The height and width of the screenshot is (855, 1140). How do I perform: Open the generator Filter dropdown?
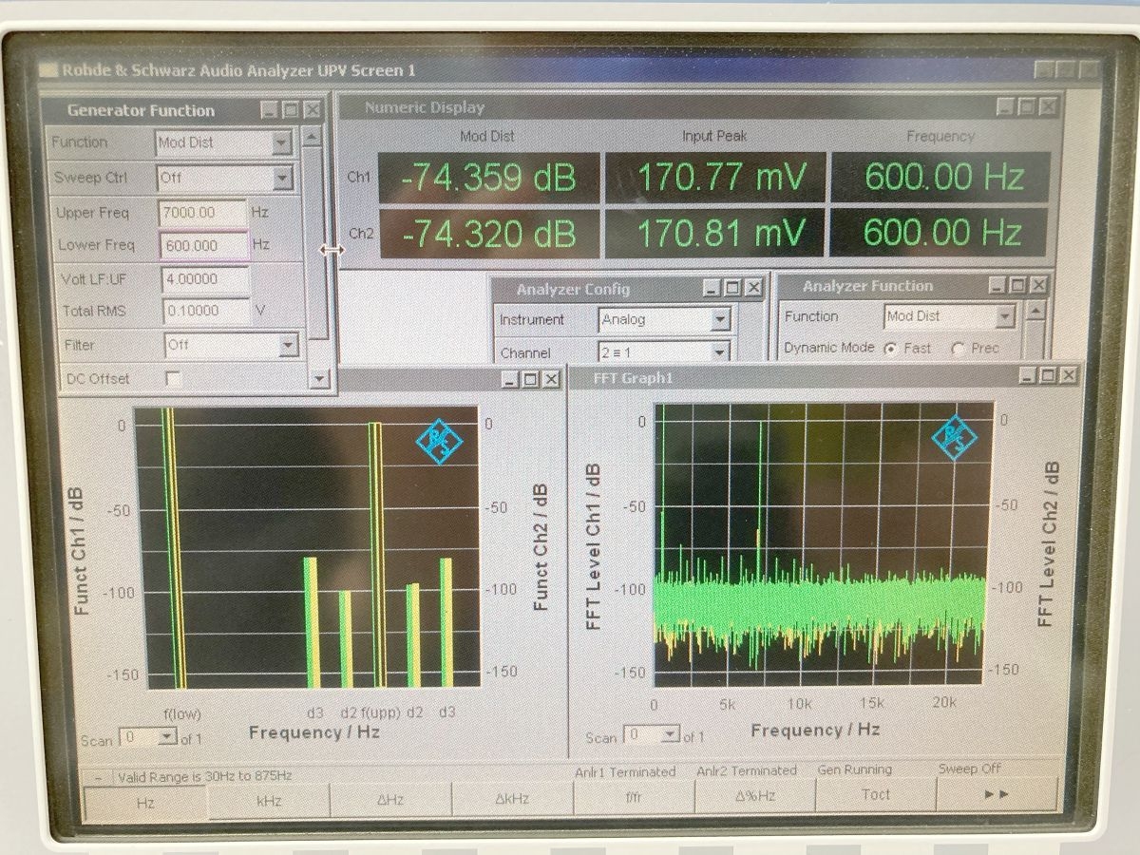coord(289,345)
